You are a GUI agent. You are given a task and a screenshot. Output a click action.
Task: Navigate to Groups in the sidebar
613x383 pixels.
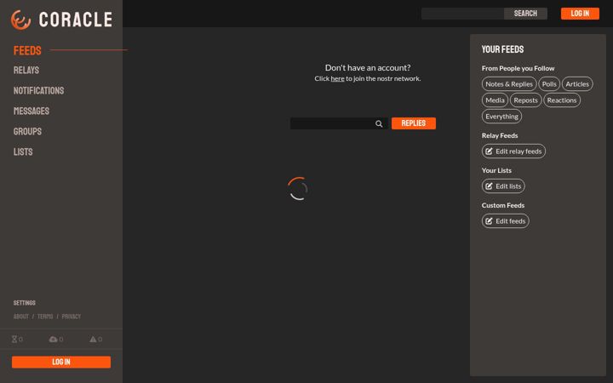pos(27,131)
